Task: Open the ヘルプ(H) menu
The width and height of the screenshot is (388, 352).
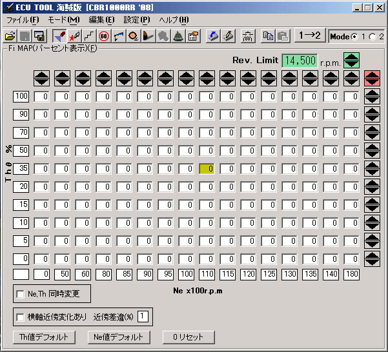Action: [174, 20]
